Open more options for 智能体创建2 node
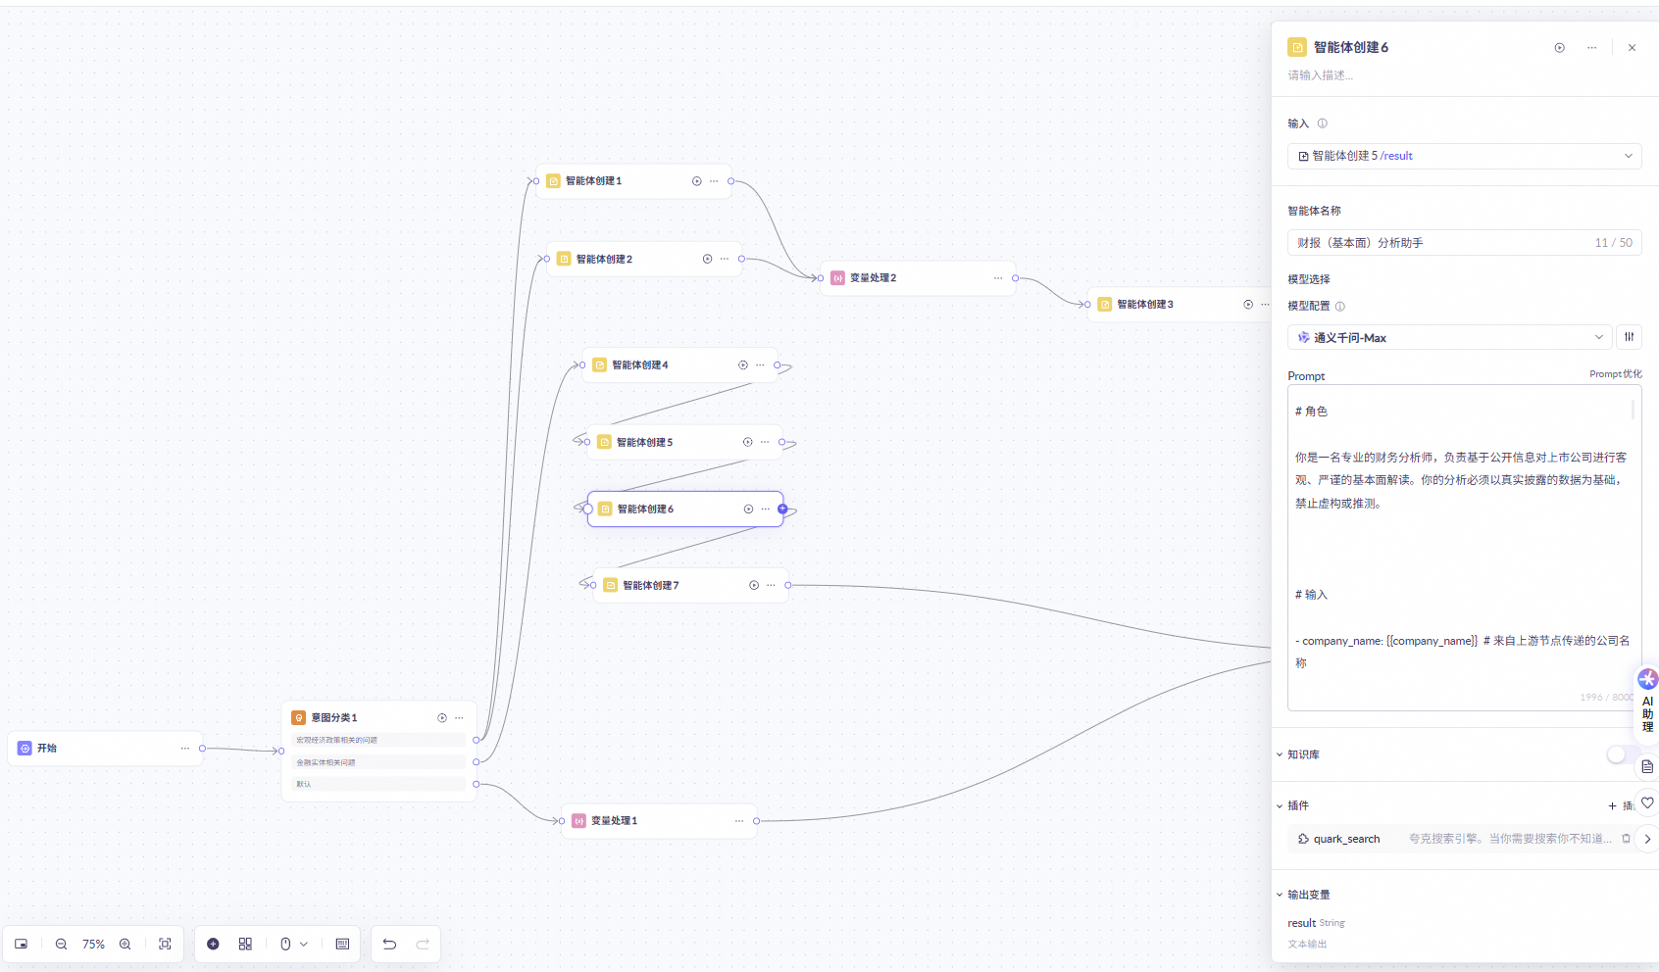The image size is (1659, 972). [x=725, y=259]
